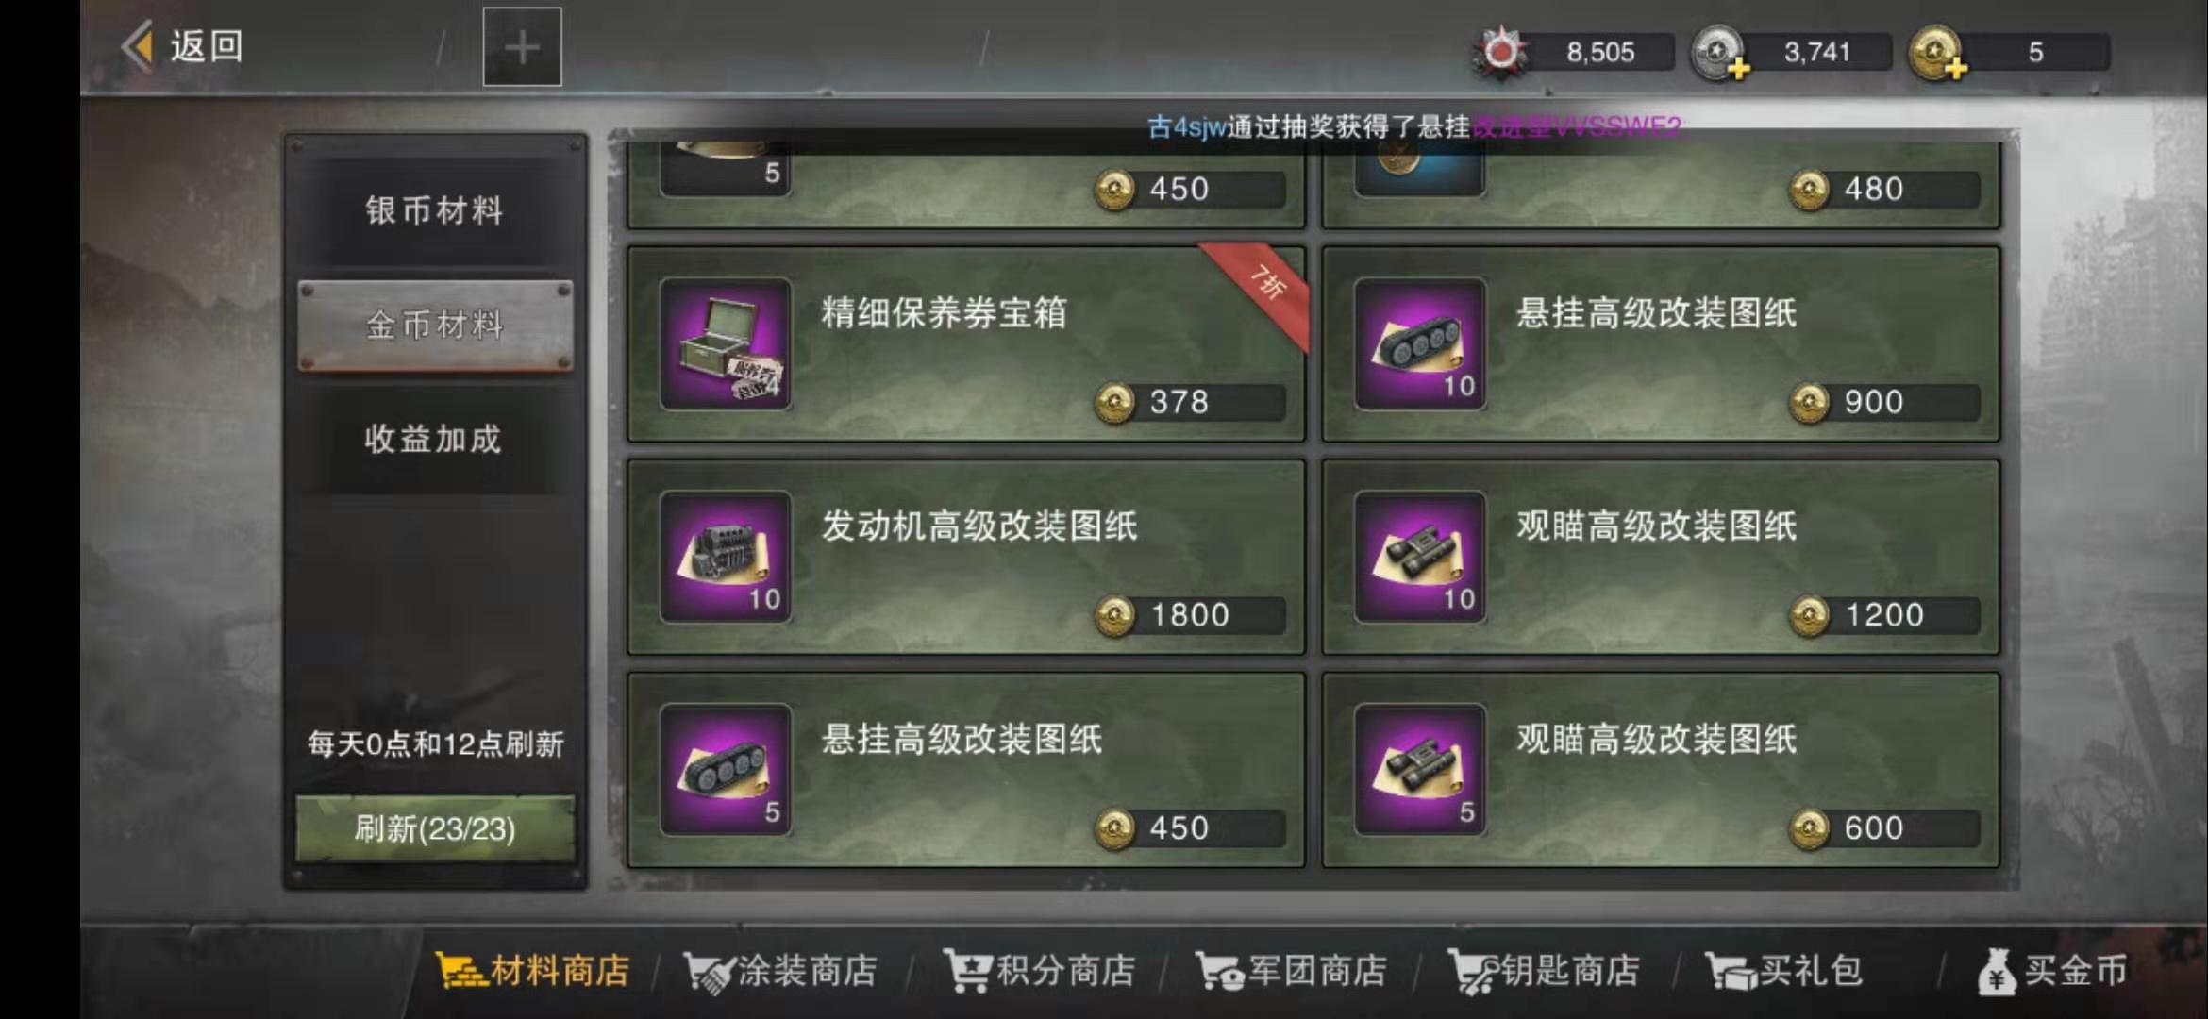Buy gold via 买金币
The image size is (2208, 1019).
tap(2052, 971)
